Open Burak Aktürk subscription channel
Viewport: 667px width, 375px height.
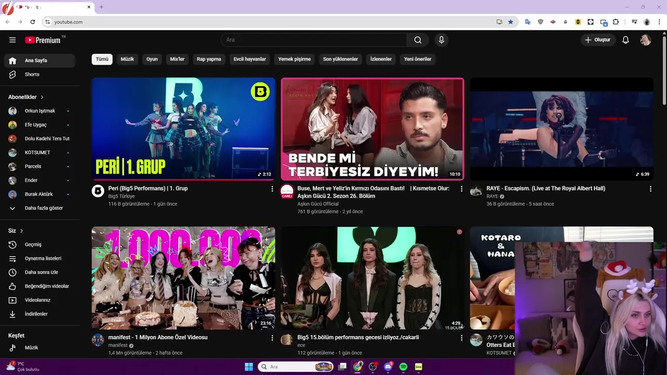pos(40,194)
